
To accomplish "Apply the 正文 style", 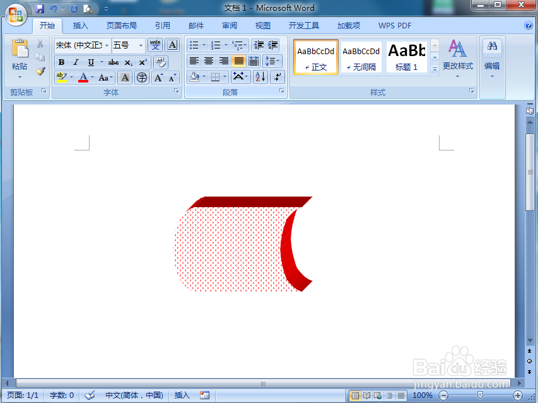I will click(x=315, y=57).
